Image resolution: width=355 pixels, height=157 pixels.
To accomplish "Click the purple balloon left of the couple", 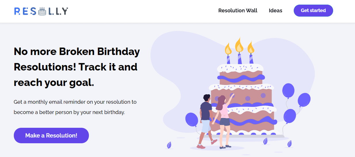I will point(191,119).
